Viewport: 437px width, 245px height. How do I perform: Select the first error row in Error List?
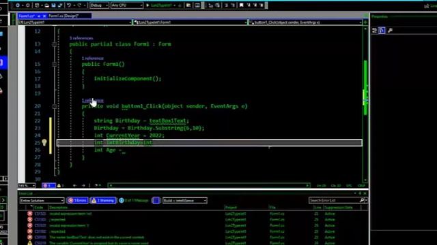coord(193,214)
